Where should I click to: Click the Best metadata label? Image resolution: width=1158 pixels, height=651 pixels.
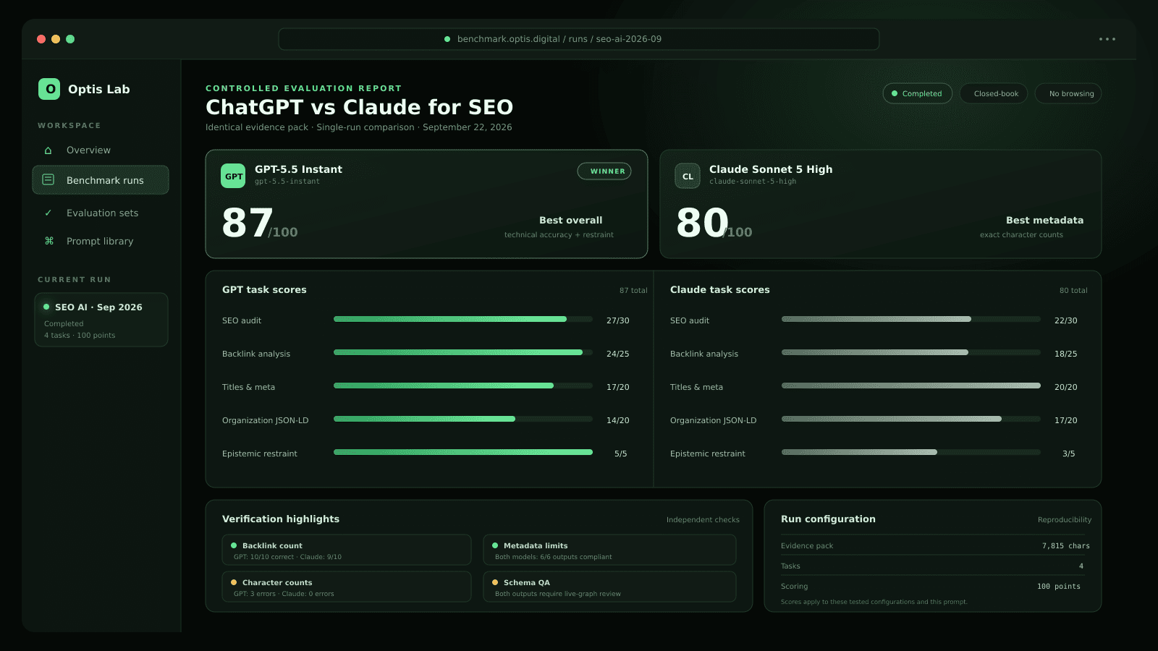(x=1044, y=221)
